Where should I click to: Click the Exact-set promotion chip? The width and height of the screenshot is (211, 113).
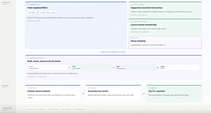click(x=67, y=109)
